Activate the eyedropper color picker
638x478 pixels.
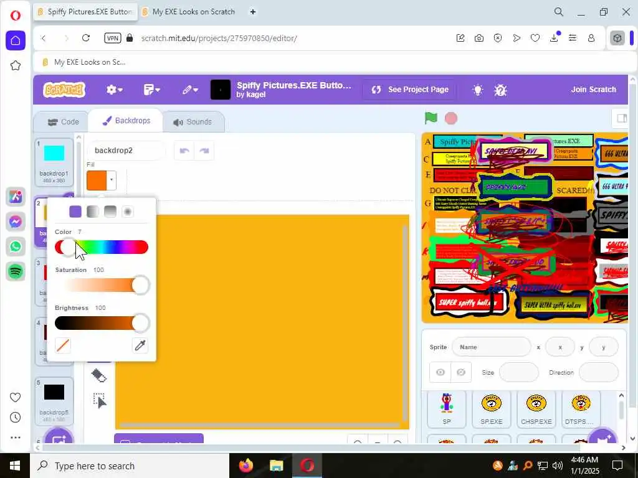(x=140, y=345)
